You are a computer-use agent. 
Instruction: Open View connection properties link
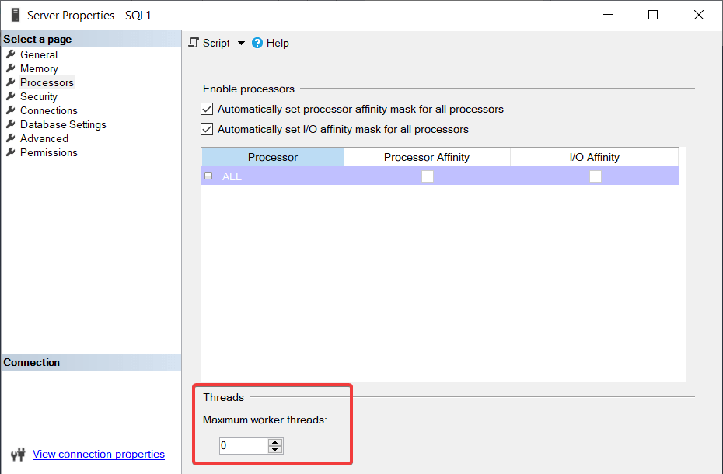99,455
